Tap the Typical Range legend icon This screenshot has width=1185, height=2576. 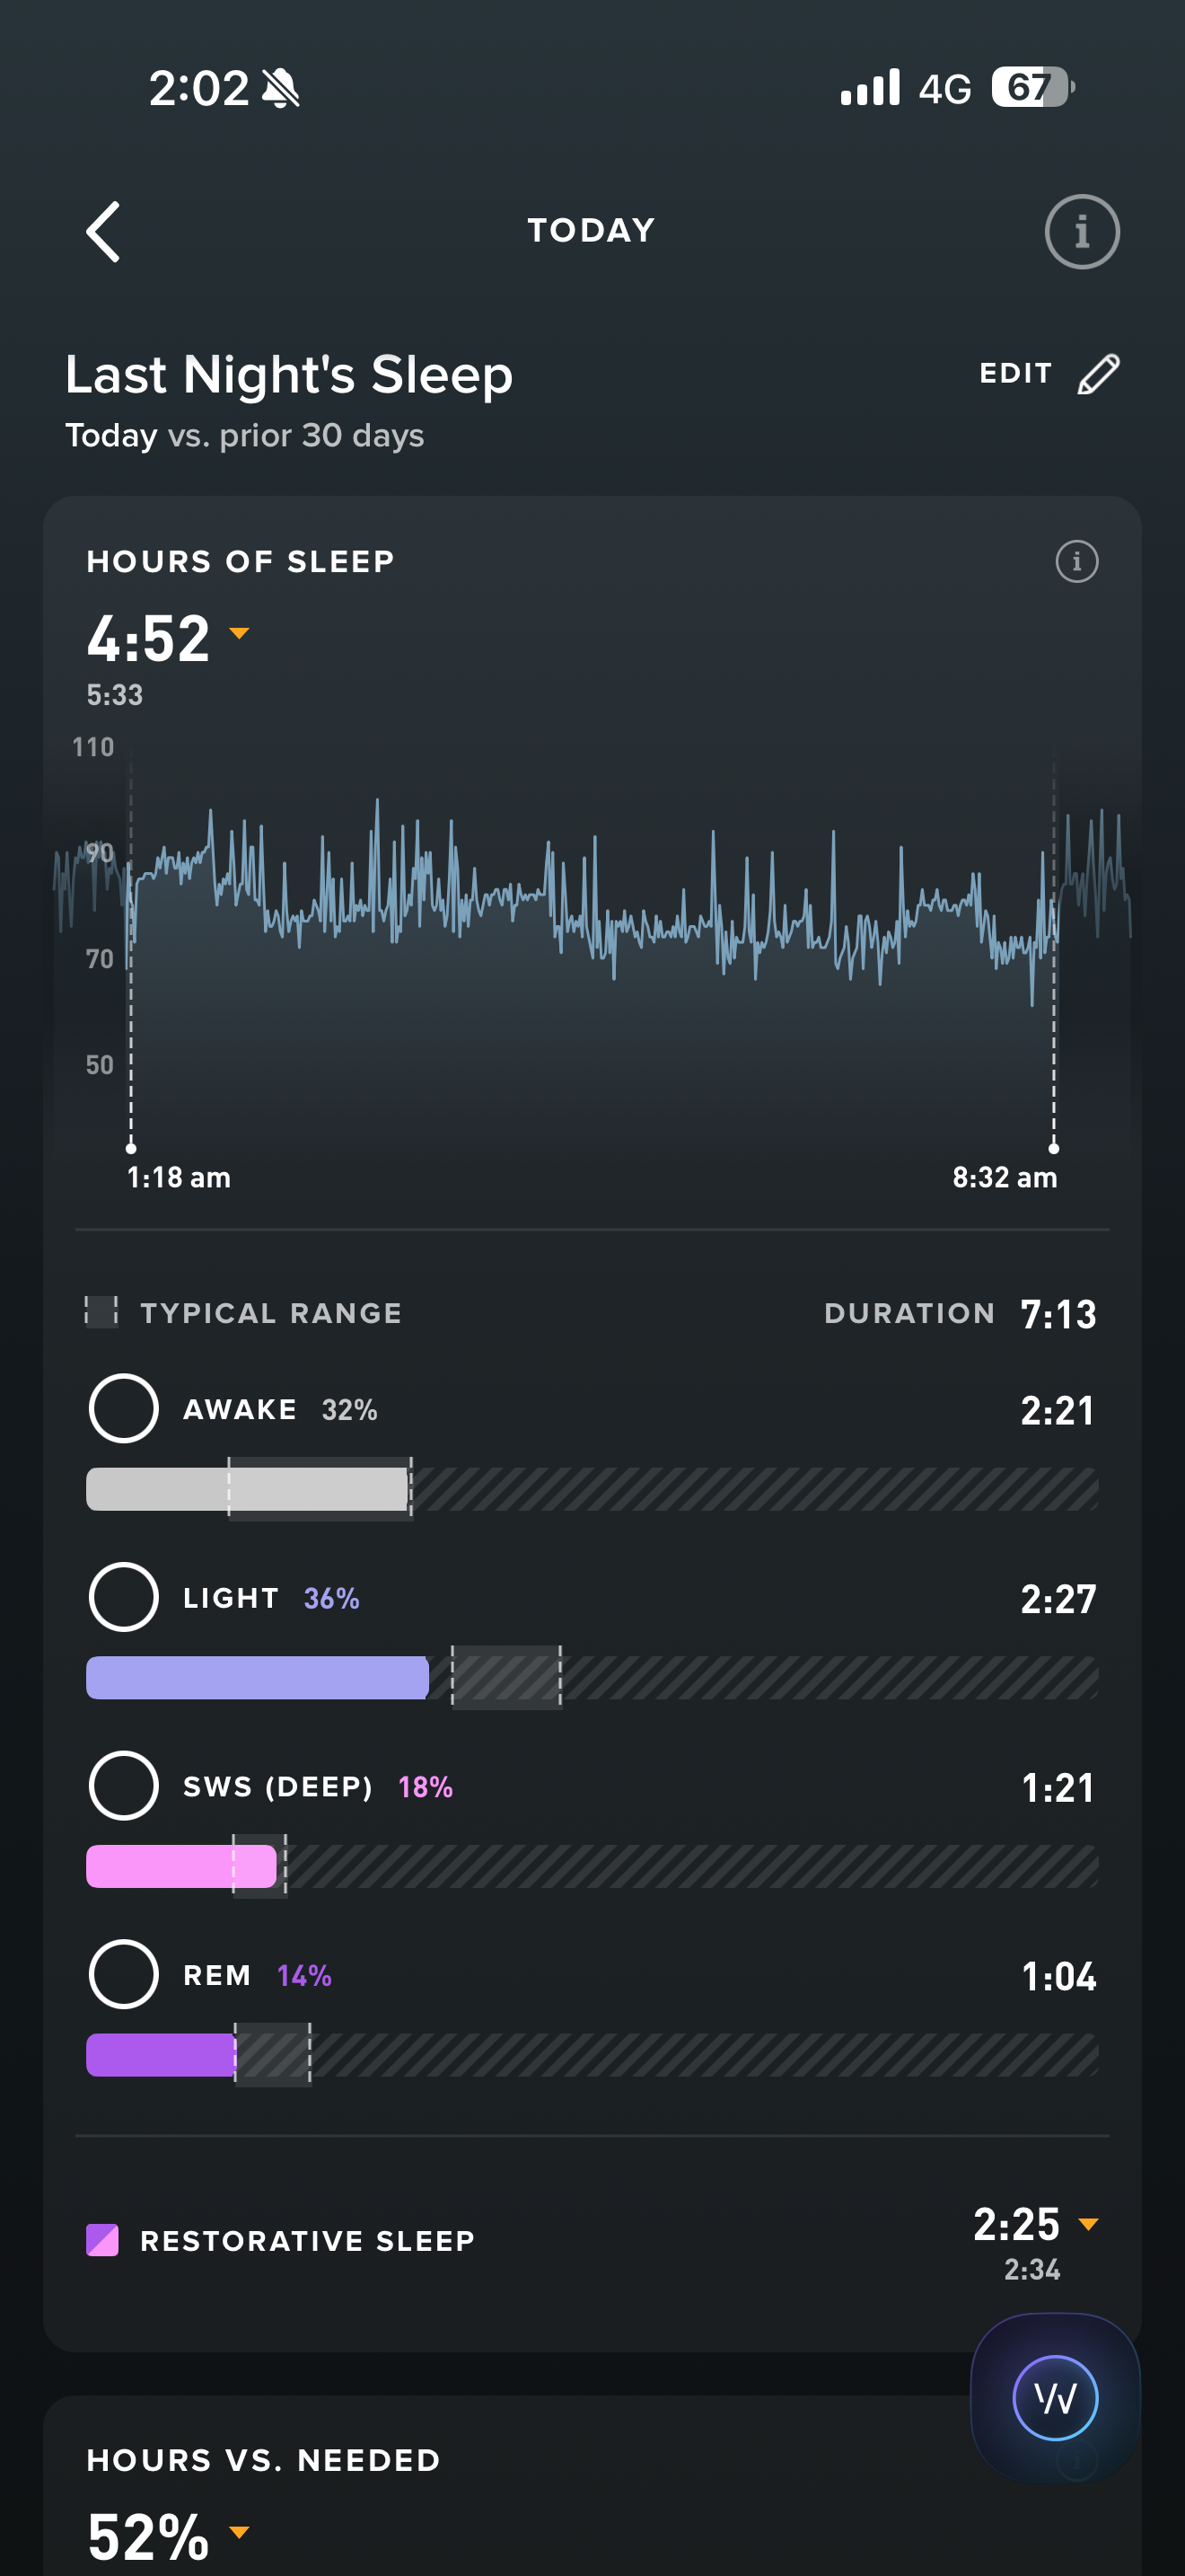[101, 1311]
